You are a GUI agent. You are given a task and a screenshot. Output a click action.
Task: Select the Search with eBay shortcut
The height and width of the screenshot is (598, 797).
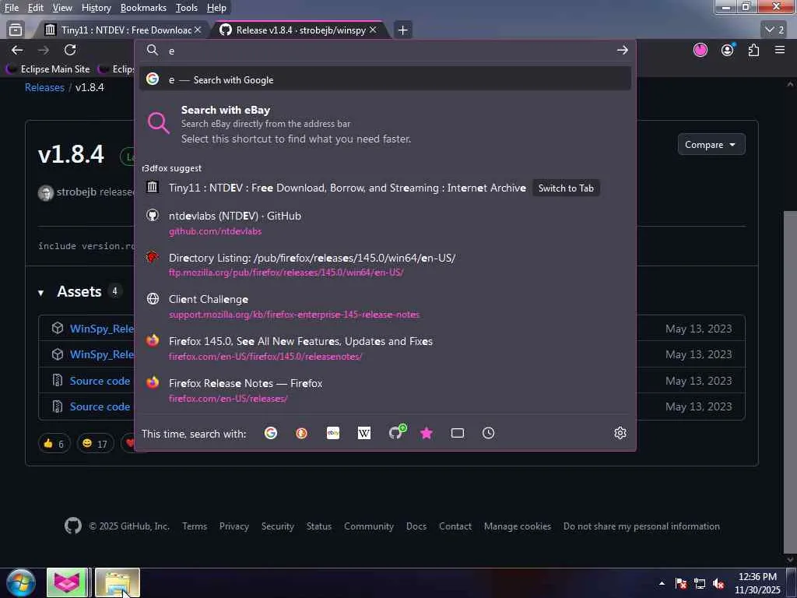coord(385,125)
